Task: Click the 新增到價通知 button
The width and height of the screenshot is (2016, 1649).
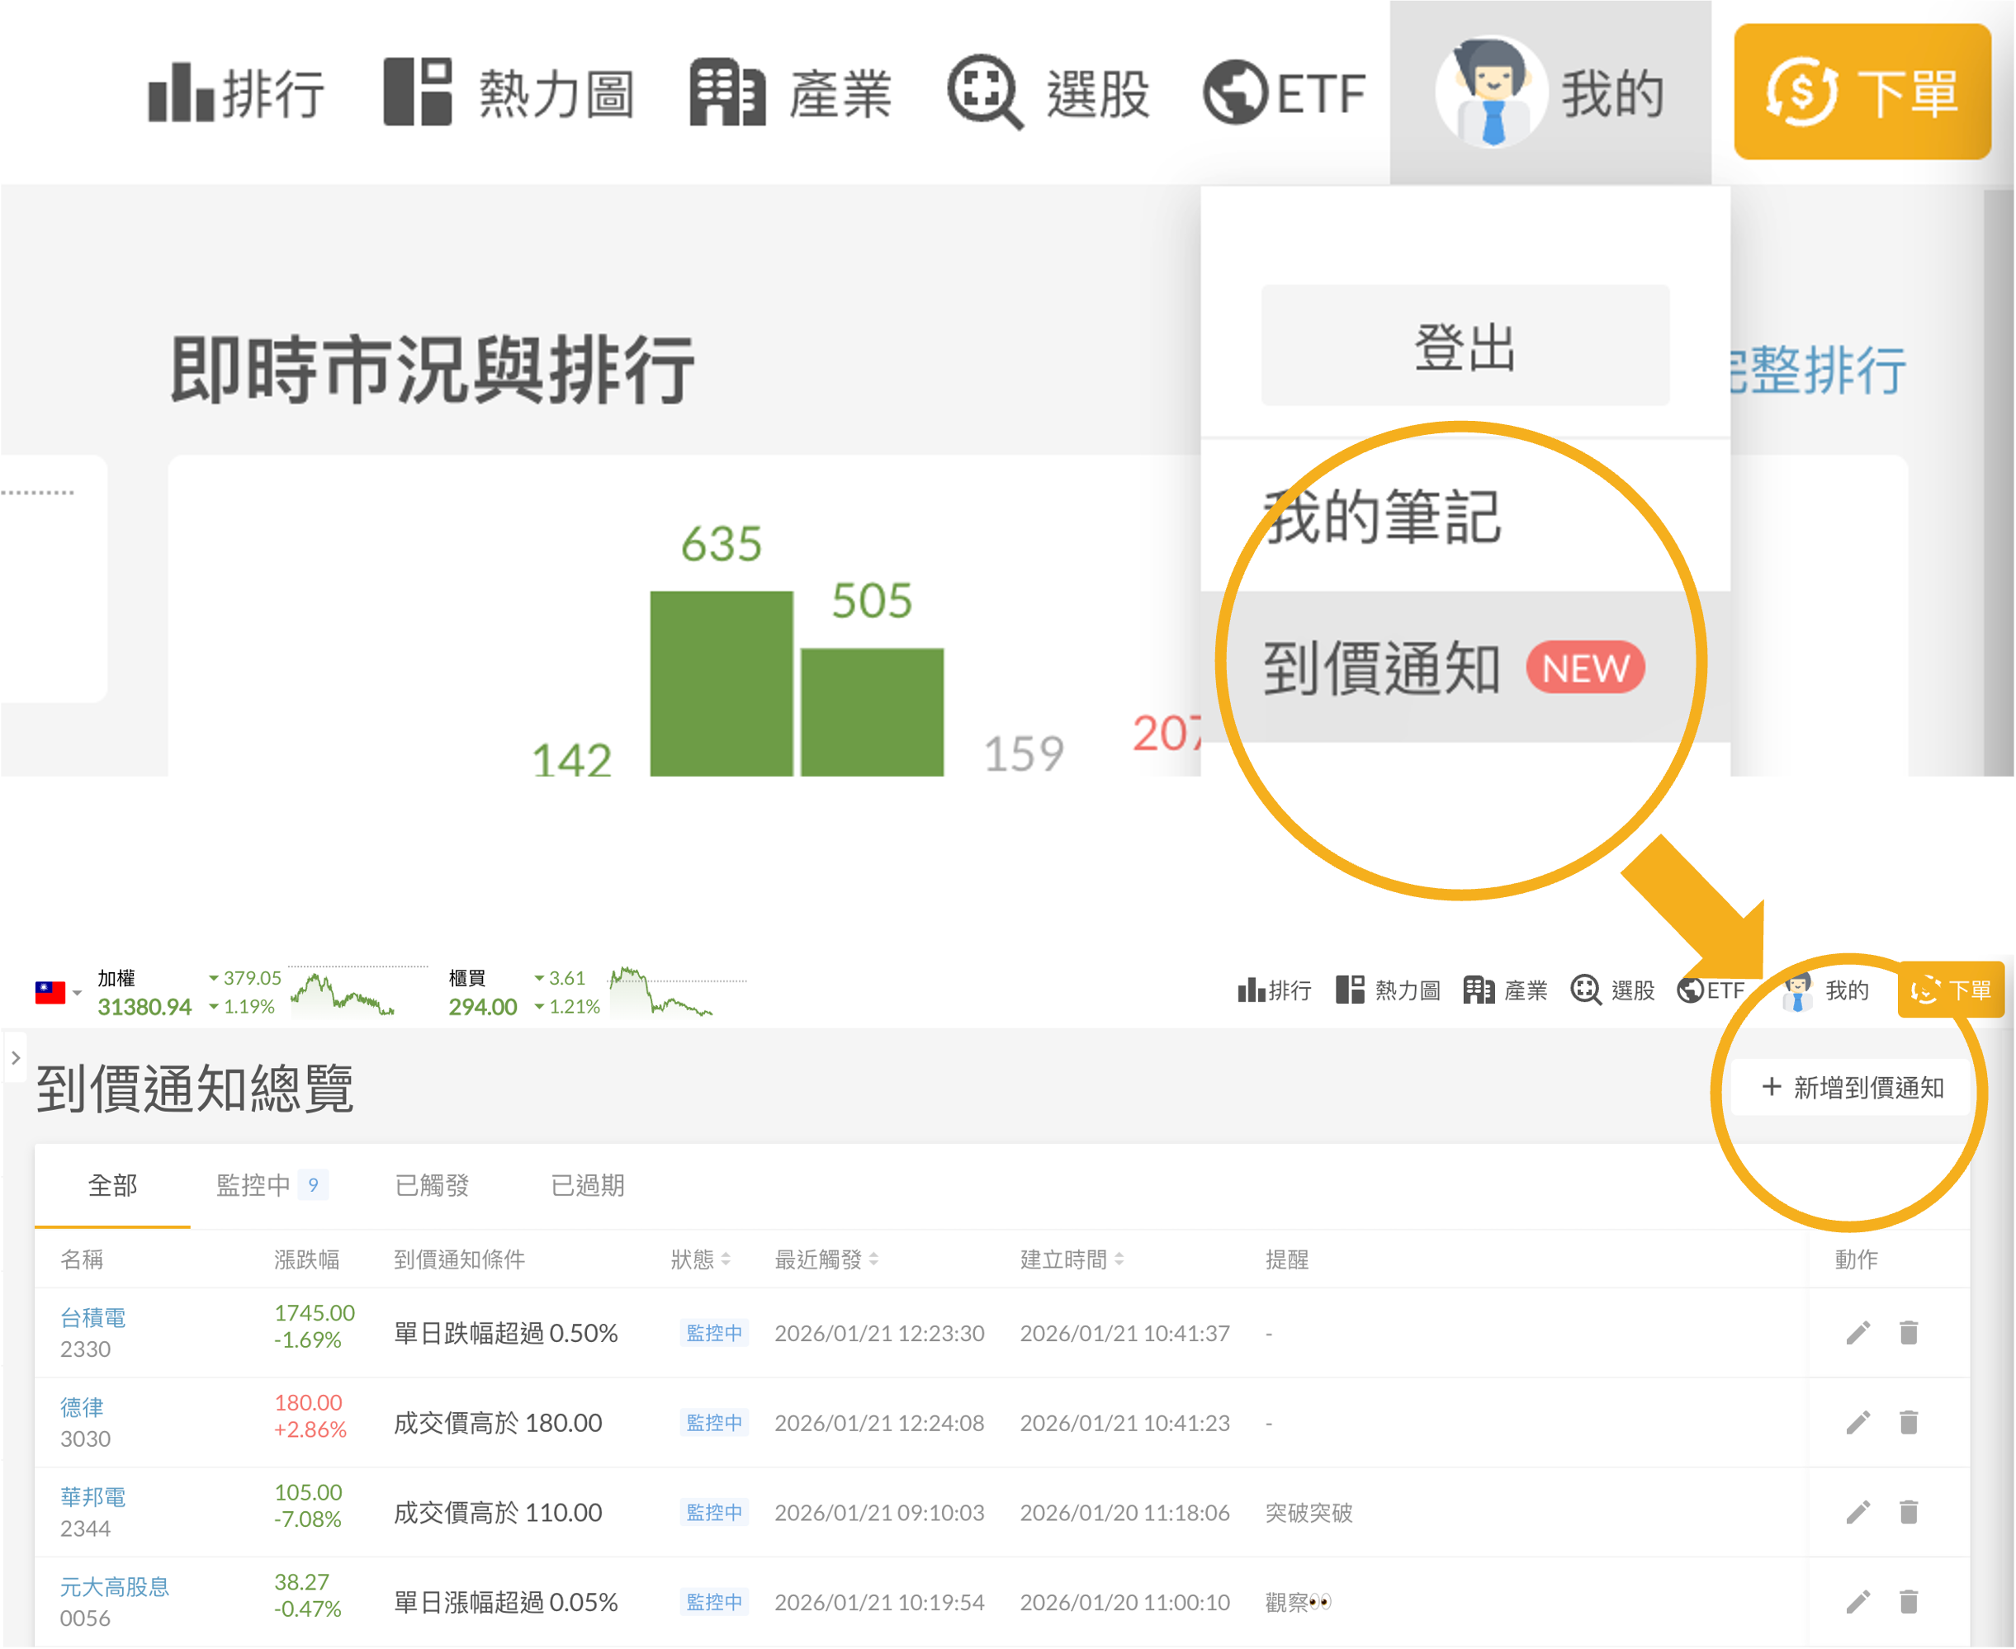Action: click(x=1853, y=1087)
